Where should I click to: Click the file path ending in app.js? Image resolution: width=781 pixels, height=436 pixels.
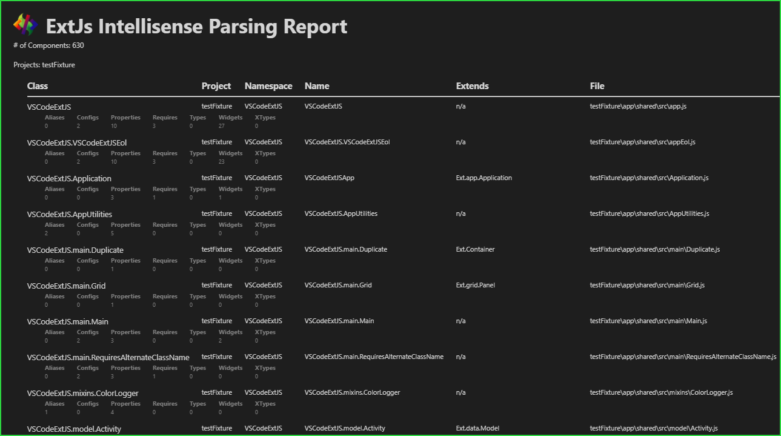(x=638, y=107)
